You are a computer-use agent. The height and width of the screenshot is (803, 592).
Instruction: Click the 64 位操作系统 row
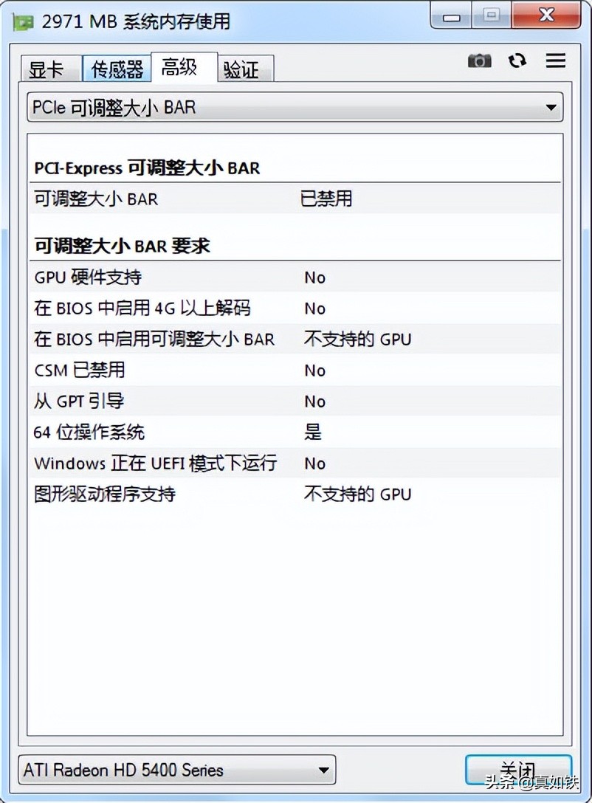pos(295,432)
